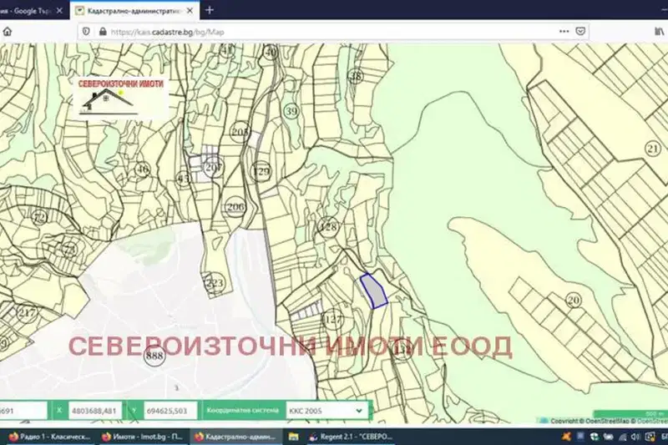This screenshot has width=668, height=445.
Task: Select the highlighted blue parcel on map
Action: 373,291
